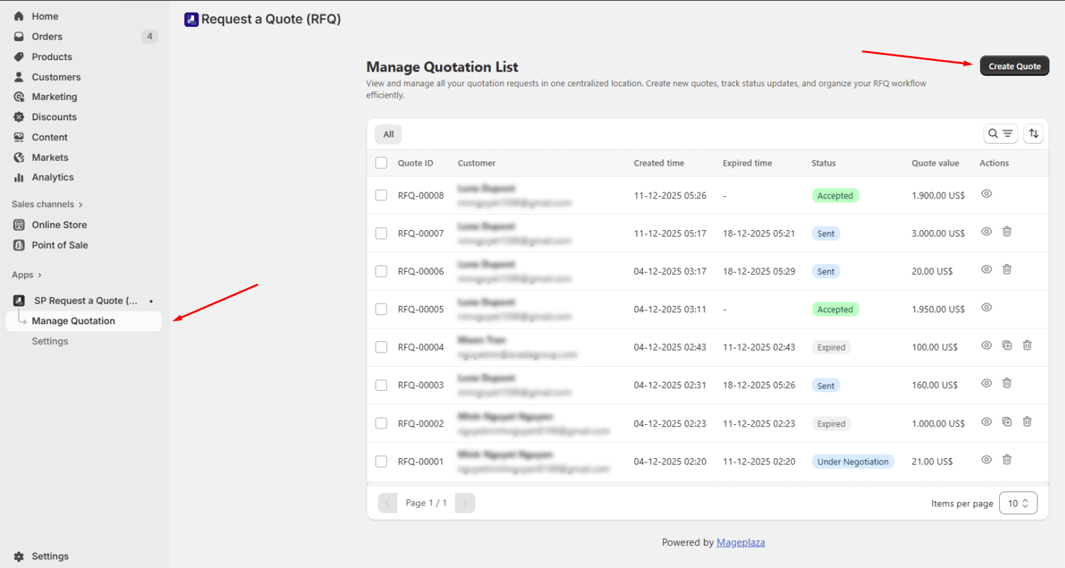This screenshot has height=568, width=1065.
Task: Open the sort order button
Action: pos(1033,133)
